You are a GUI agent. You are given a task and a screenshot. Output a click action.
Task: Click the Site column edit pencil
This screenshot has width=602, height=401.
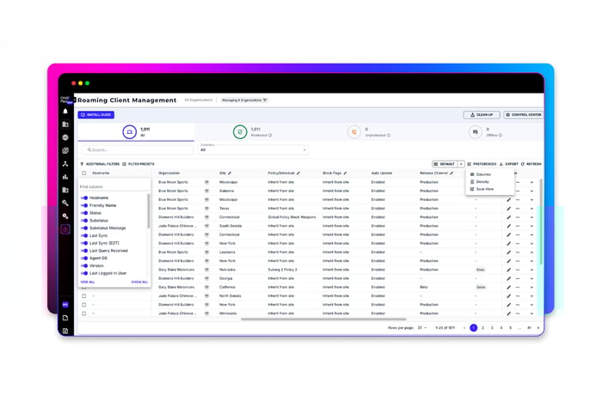click(230, 173)
